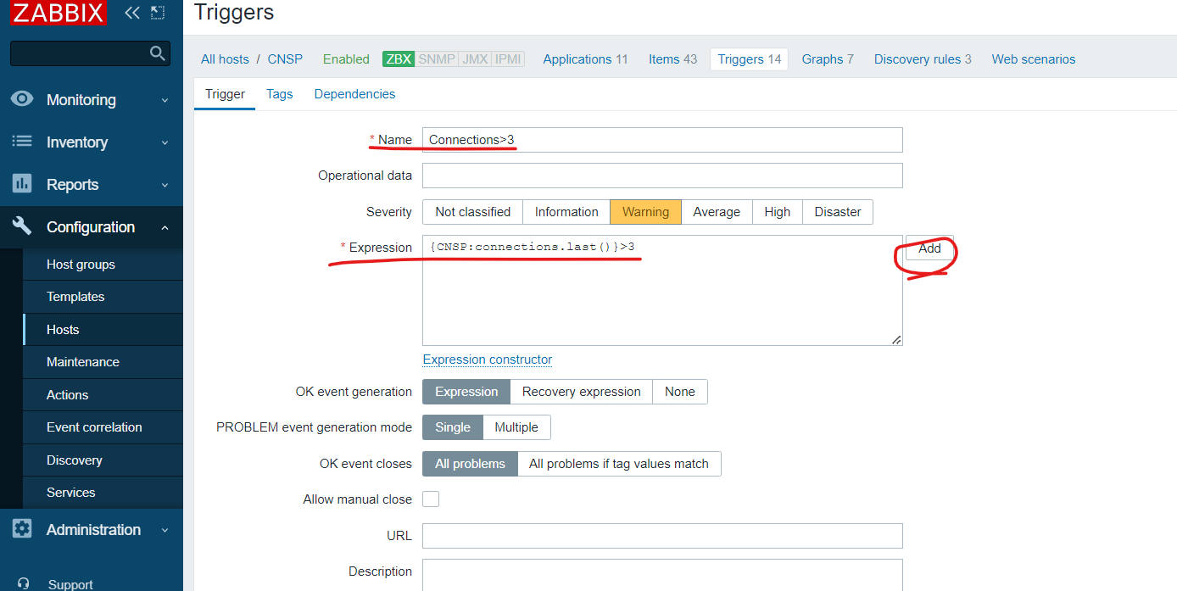Click the SNMP availability badge
This screenshot has height=591, width=1177.
[437, 59]
